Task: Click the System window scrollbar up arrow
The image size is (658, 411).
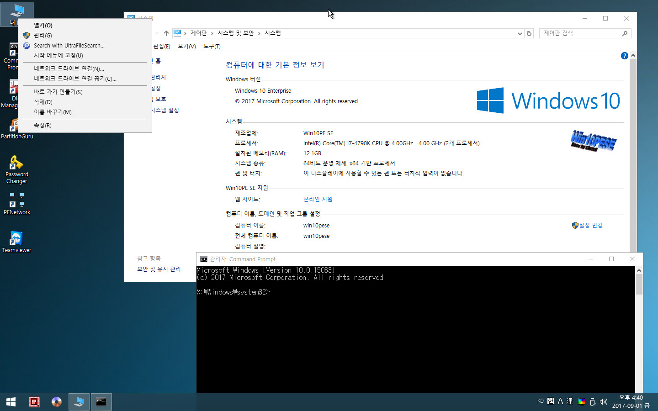Action: pyautogui.click(x=633, y=55)
